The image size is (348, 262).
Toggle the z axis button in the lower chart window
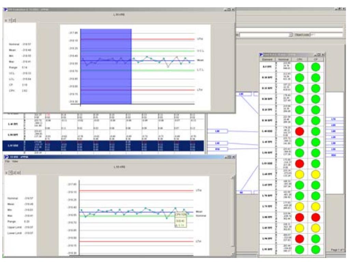[x=14, y=173]
